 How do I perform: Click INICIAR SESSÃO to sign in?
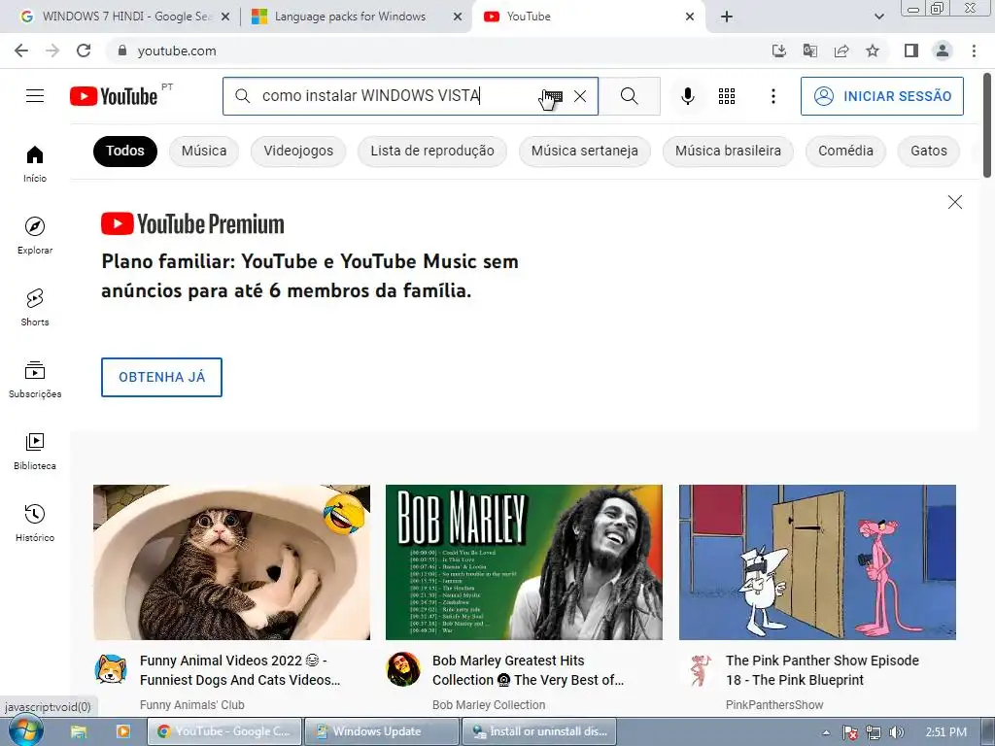click(882, 96)
